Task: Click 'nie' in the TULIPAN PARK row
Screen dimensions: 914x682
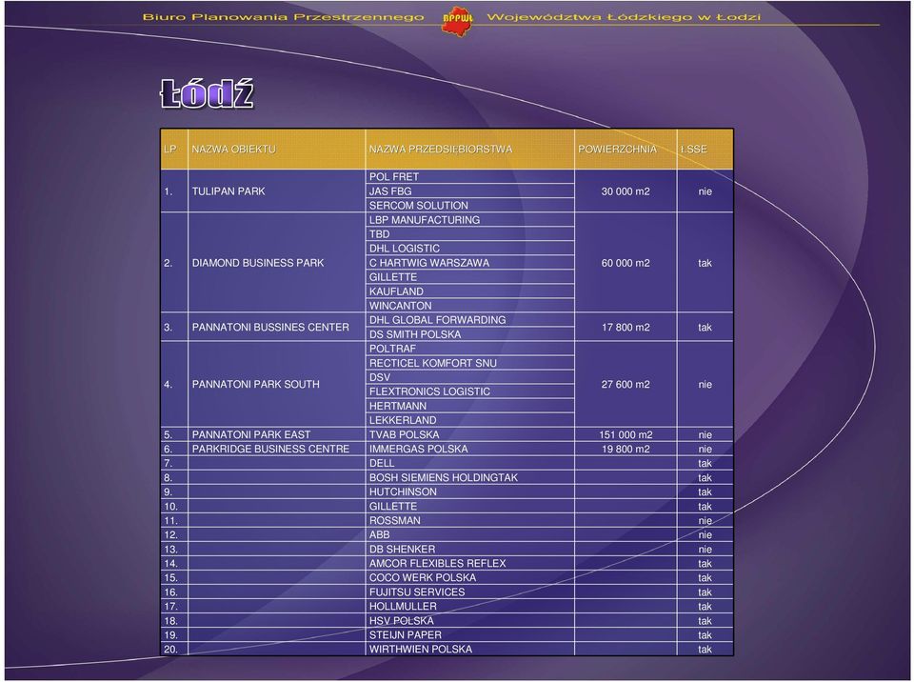Action: (705, 191)
